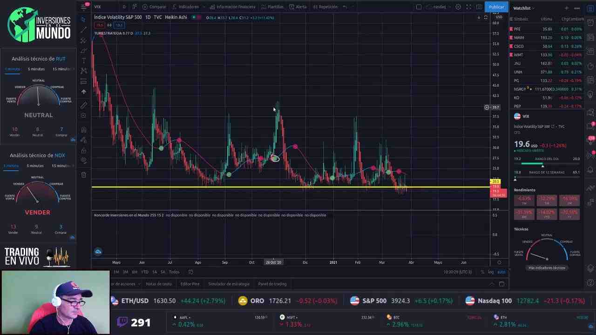Start bar Repetición replay
The image size is (596, 335).
click(x=325, y=7)
